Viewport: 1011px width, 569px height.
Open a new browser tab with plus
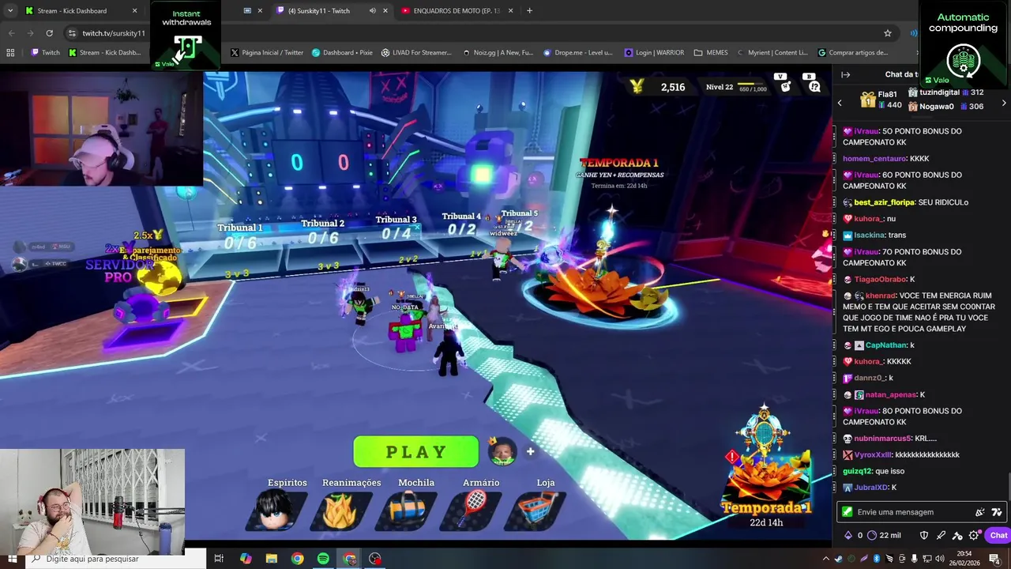tap(529, 10)
